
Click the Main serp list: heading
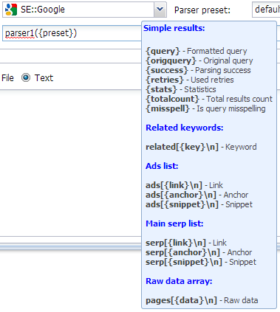174,223
